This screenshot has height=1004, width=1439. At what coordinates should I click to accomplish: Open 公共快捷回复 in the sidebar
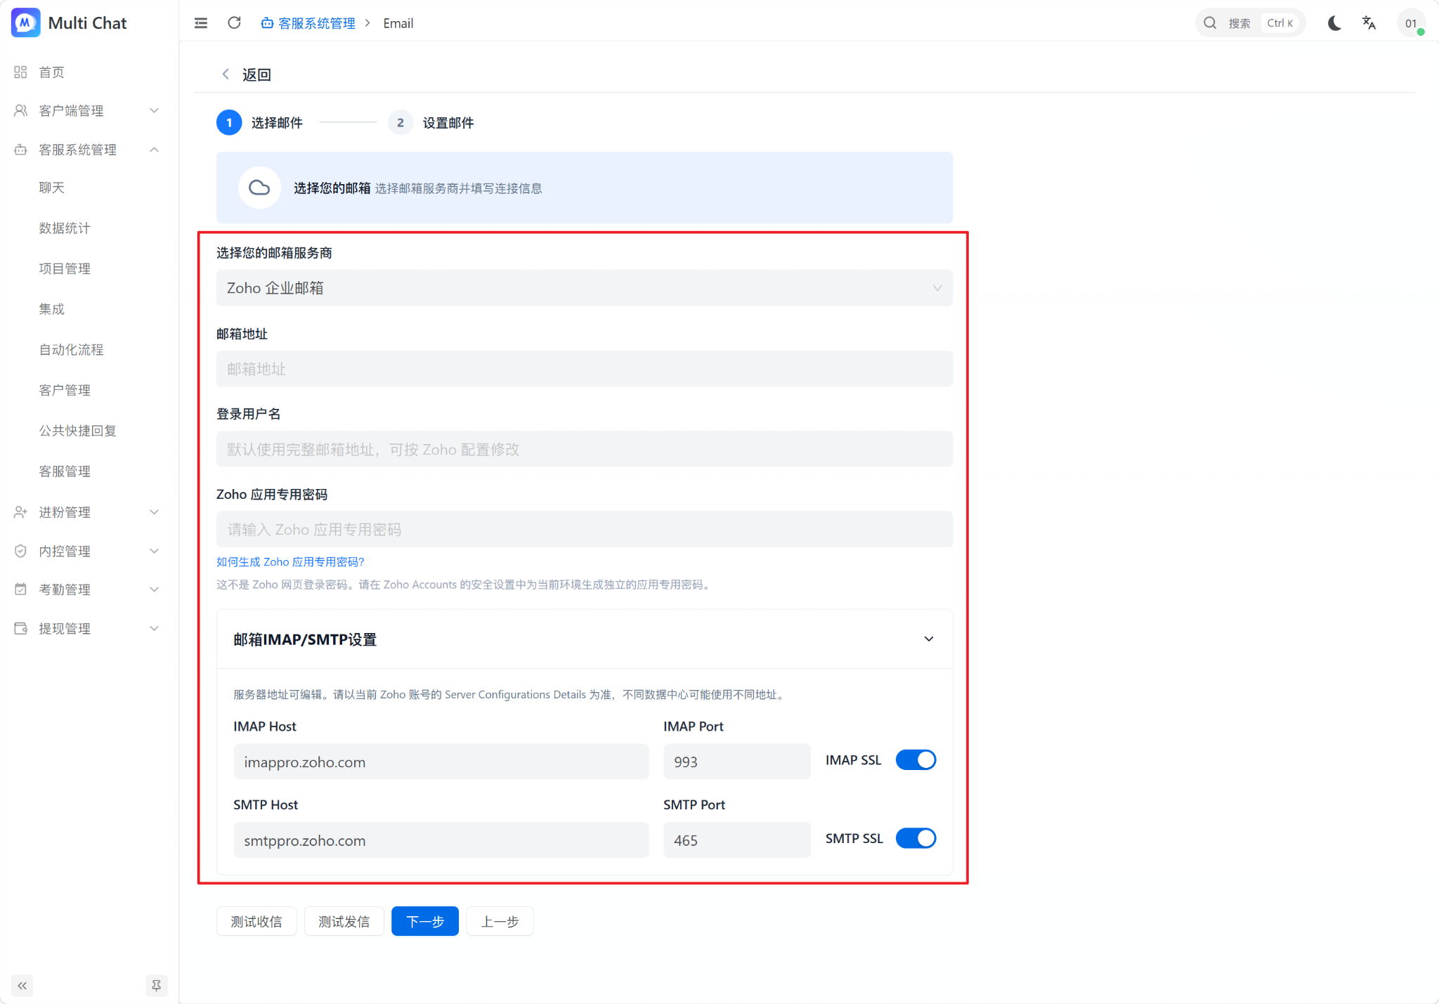pos(77,431)
